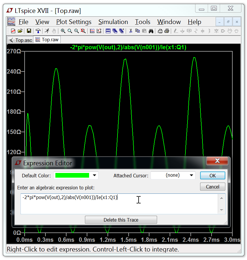The height and width of the screenshot is (260, 247).
Task: Open the Simulation menu
Action: coord(113,22)
